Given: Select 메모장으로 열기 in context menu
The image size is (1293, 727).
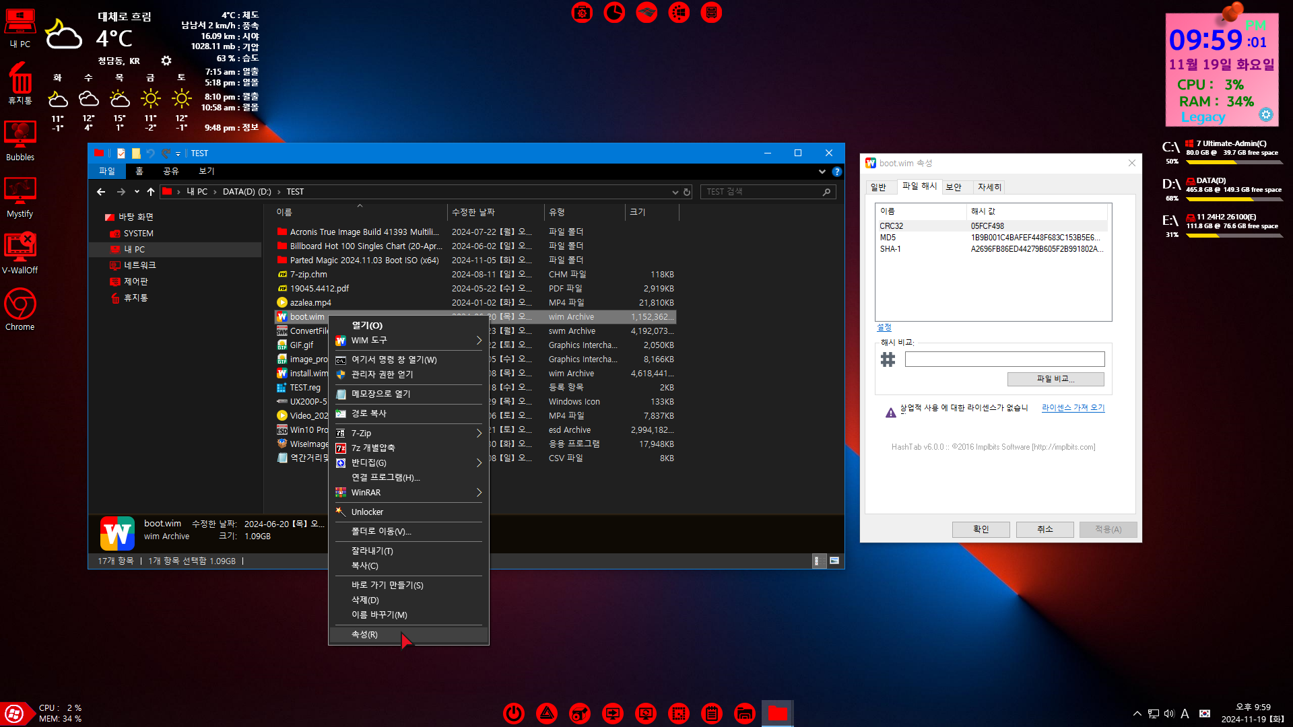Looking at the screenshot, I should (x=409, y=394).
